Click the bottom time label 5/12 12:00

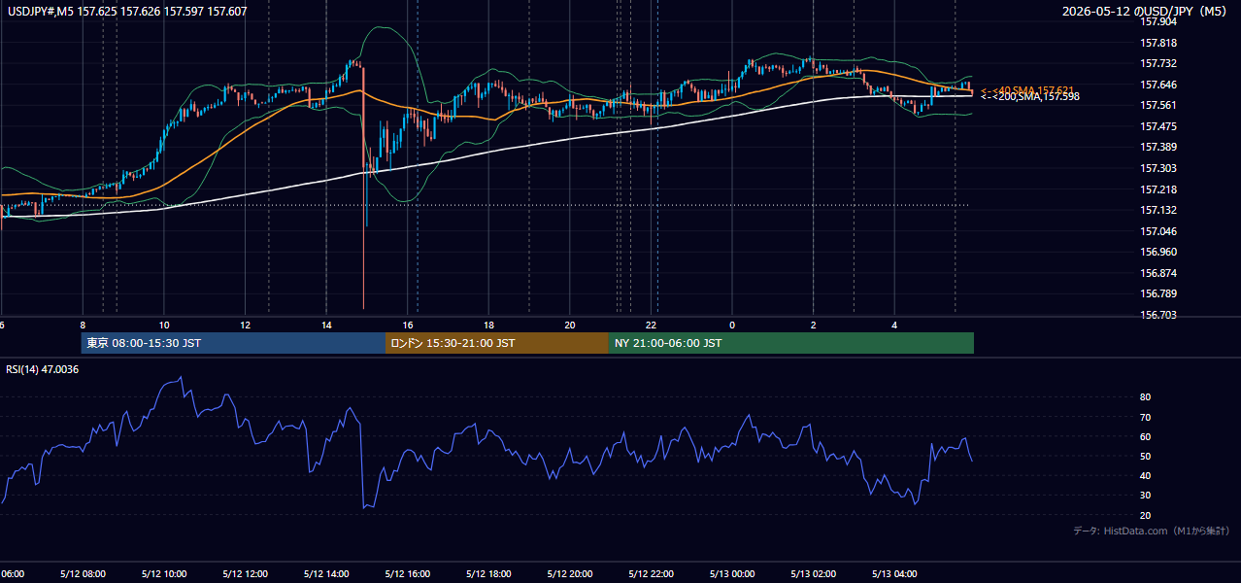[x=245, y=573]
